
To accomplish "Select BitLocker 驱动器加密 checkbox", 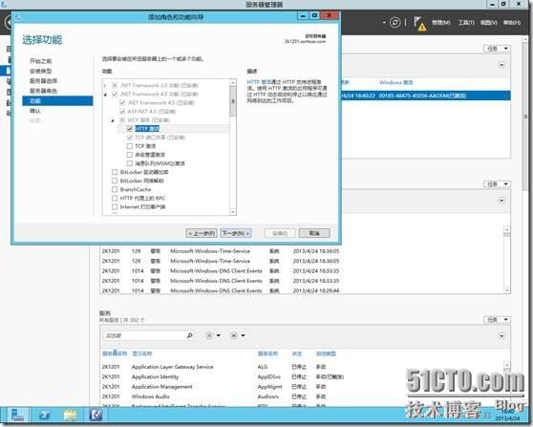I will [115, 172].
